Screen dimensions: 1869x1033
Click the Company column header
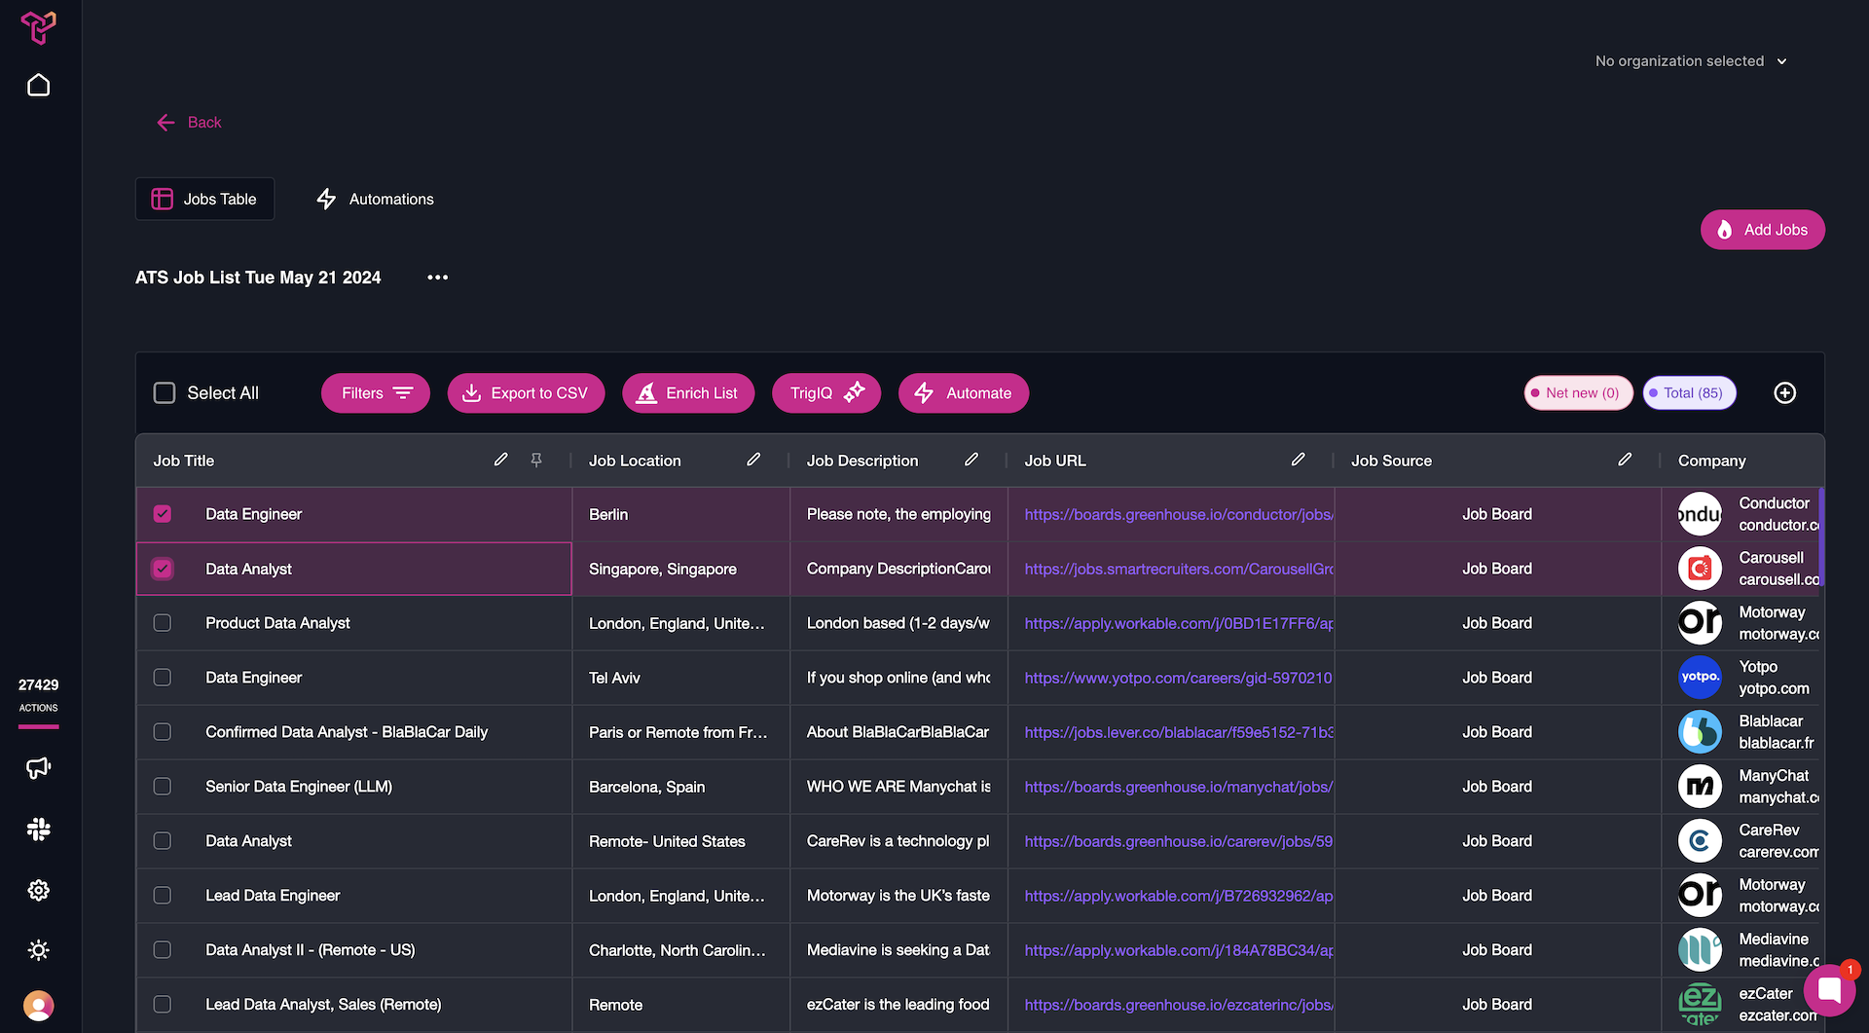click(1711, 461)
